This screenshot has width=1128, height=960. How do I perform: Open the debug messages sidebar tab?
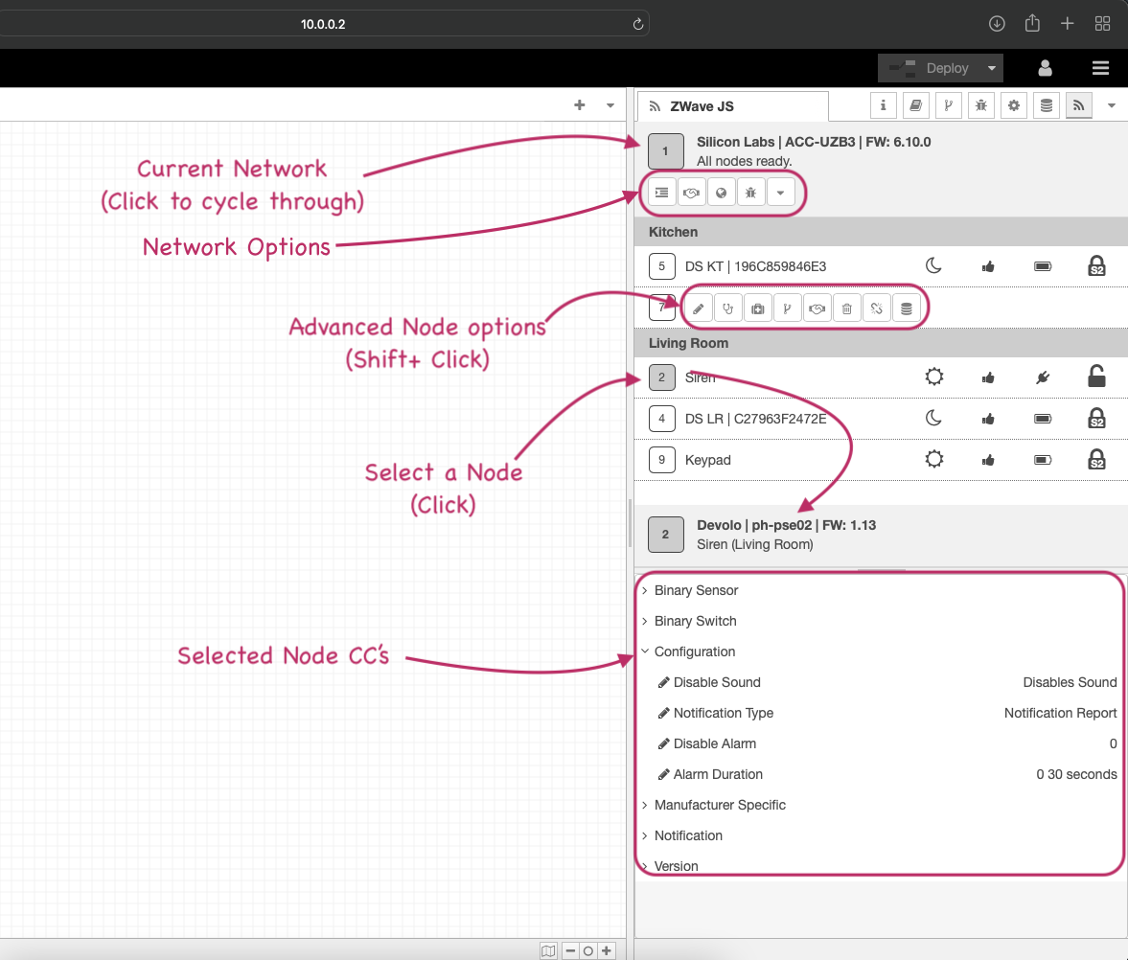click(x=981, y=105)
